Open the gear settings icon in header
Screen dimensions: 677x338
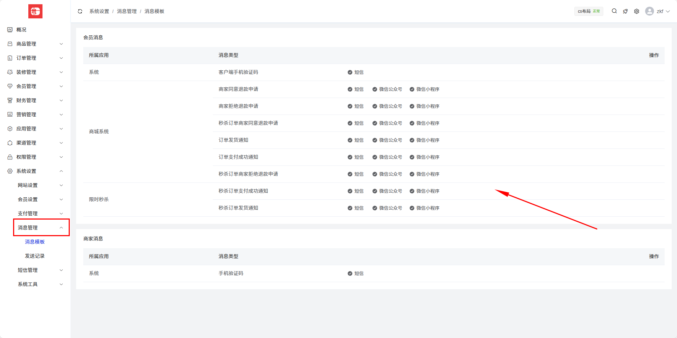637,11
